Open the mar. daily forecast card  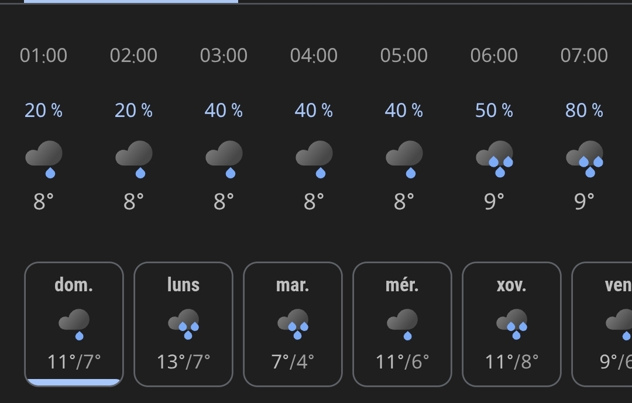(293, 324)
